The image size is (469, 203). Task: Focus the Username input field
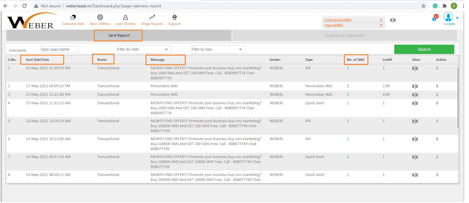[x=59, y=49]
